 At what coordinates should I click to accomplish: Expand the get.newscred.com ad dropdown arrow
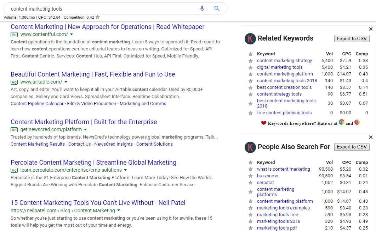pyautogui.click(x=85, y=130)
